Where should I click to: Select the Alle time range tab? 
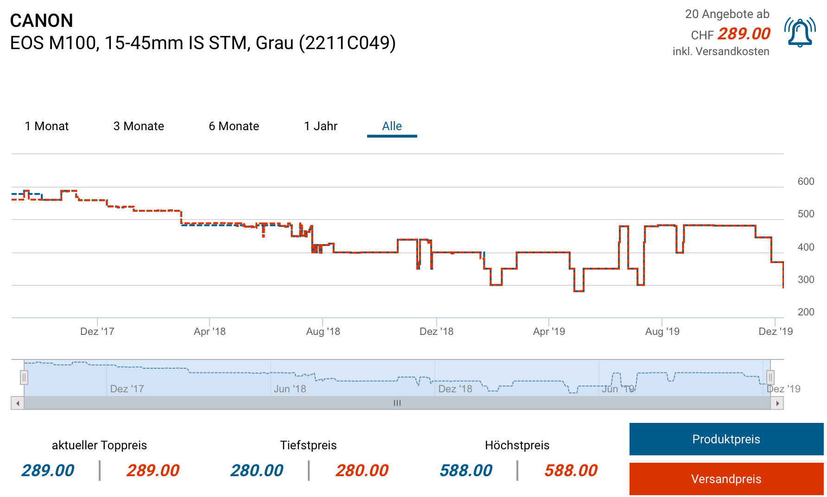[392, 126]
